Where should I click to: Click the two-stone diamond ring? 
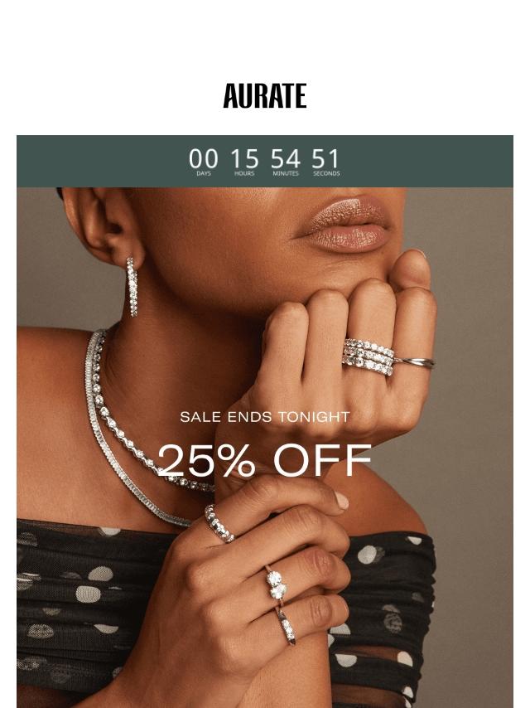click(x=277, y=585)
